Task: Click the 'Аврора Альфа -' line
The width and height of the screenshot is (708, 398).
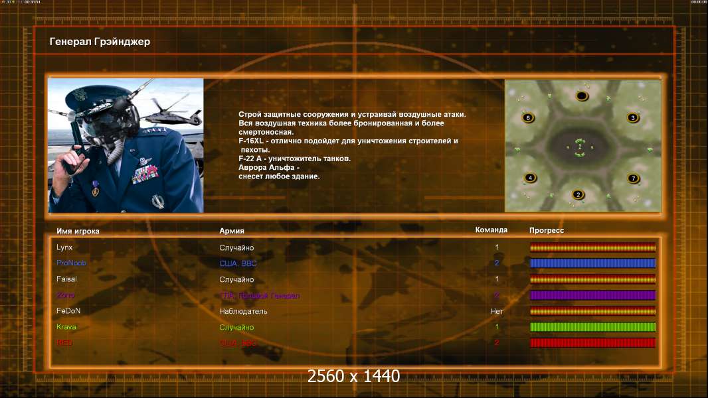Action: [x=269, y=167]
